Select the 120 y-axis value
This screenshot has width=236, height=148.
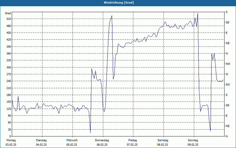coord(9,109)
